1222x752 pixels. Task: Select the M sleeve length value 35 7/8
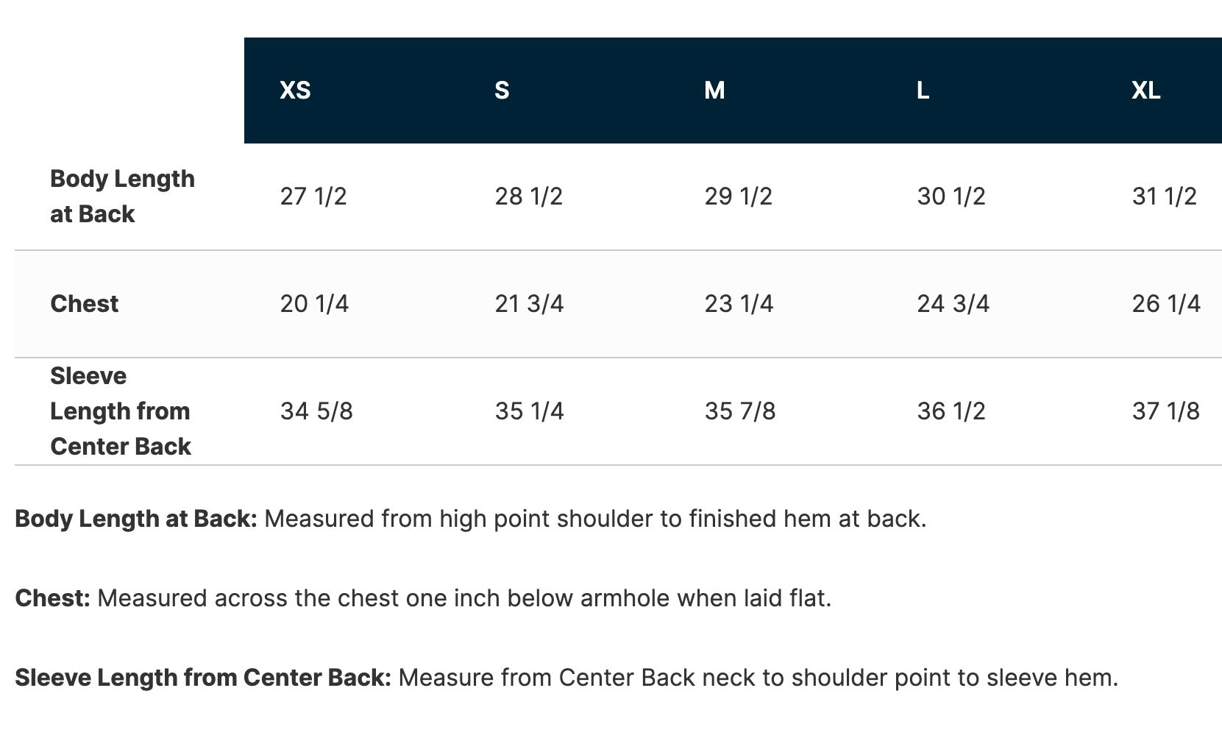tap(740, 411)
